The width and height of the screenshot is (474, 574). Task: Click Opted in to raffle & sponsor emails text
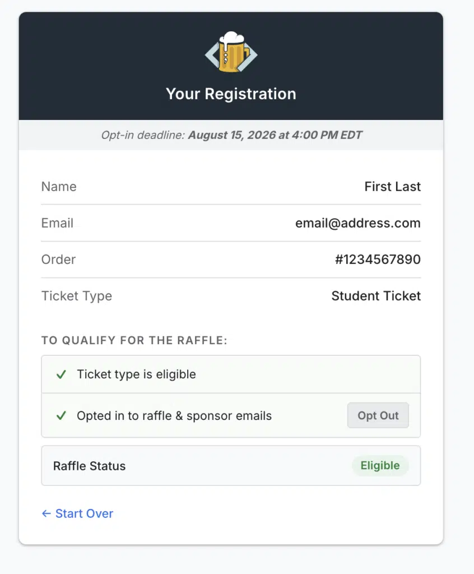point(174,416)
